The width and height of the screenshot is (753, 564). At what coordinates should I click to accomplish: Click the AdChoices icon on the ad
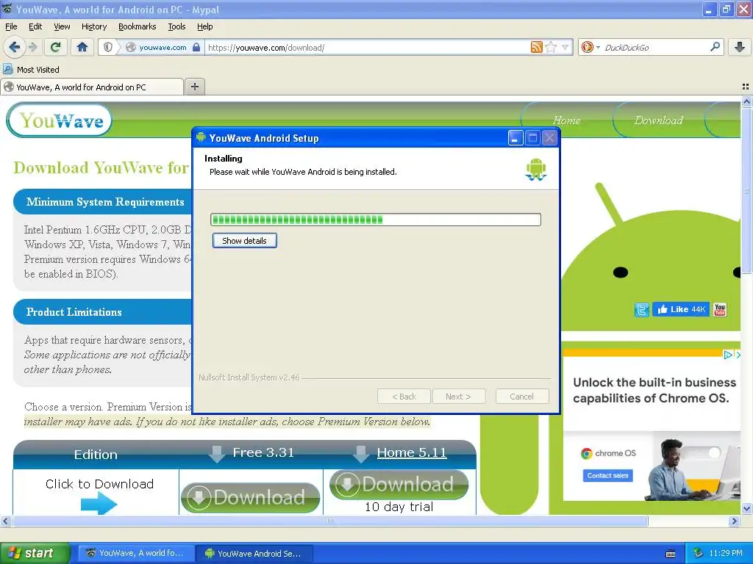click(x=728, y=355)
